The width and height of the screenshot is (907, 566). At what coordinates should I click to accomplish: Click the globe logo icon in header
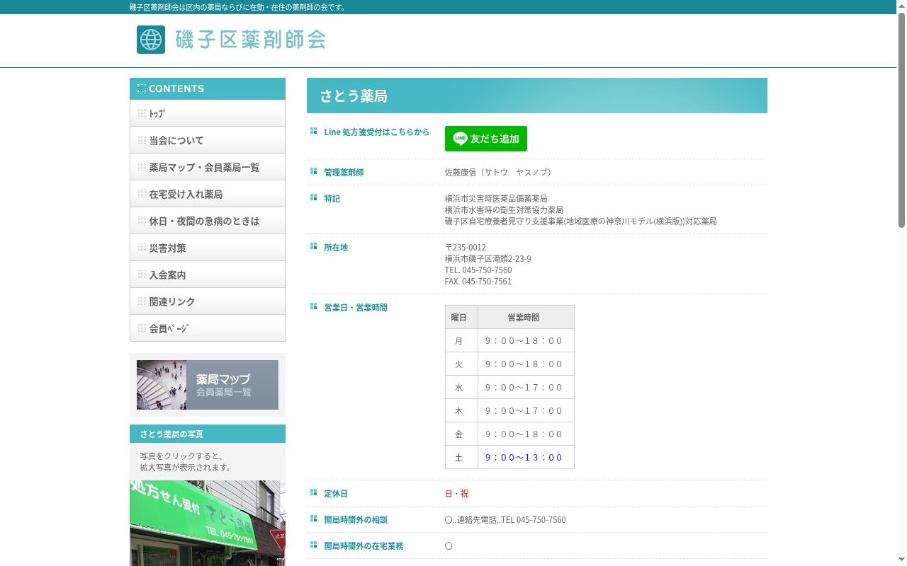pyautogui.click(x=151, y=40)
